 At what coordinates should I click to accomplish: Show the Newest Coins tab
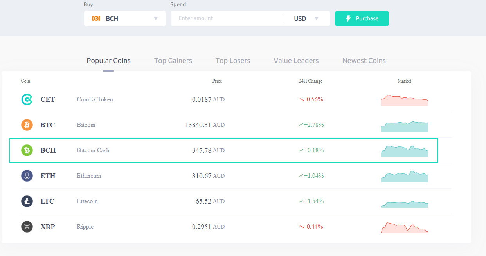pos(364,61)
